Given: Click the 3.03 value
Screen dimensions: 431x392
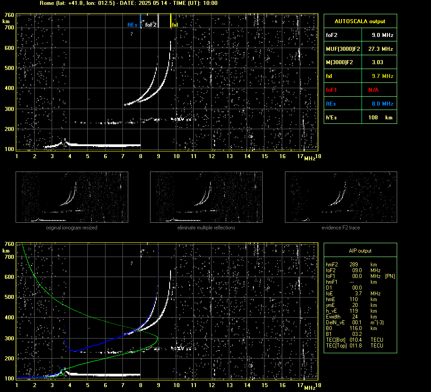Looking at the screenshot, I should 378,62.
